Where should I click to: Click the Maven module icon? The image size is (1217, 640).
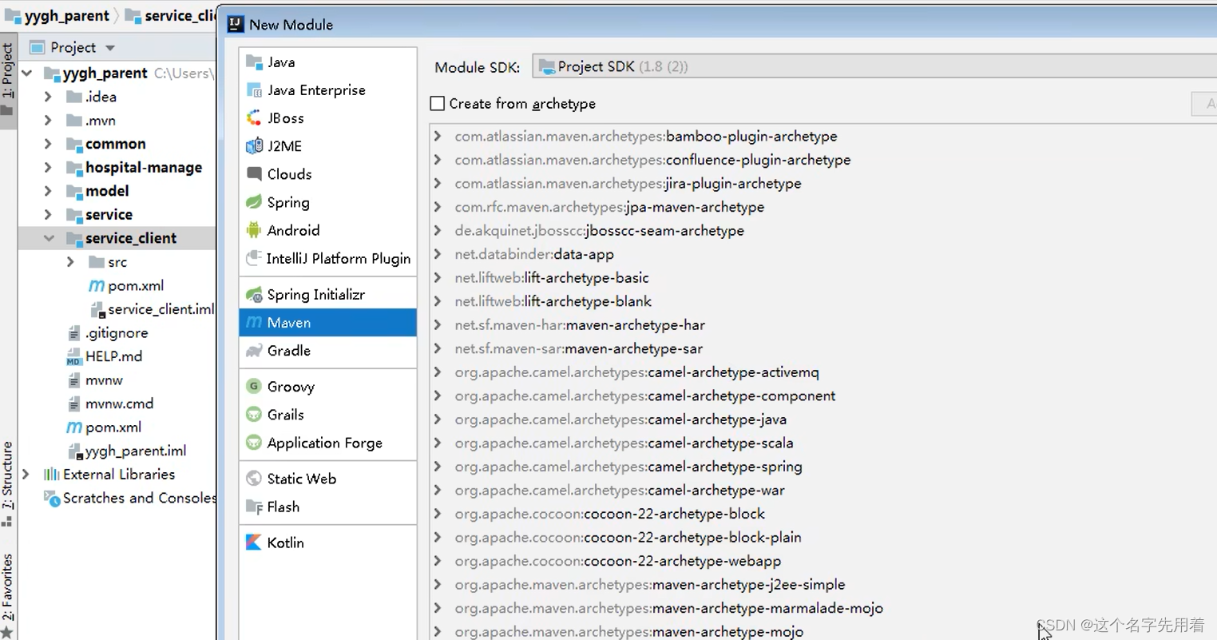click(x=254, y=323)
